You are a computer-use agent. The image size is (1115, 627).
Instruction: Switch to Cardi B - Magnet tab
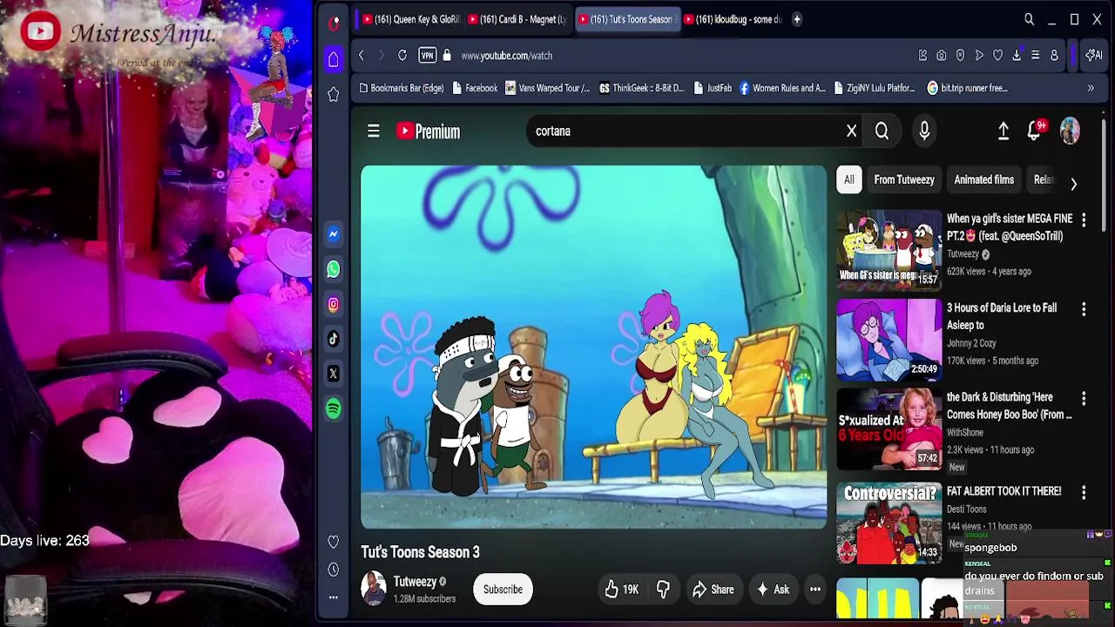click(x=517, y=19)
